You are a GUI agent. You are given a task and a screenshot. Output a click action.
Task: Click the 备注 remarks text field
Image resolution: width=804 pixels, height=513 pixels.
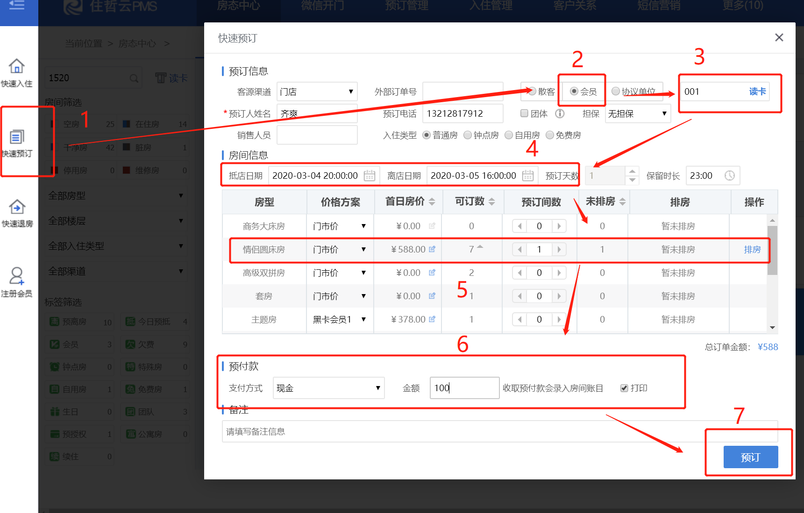500,431
